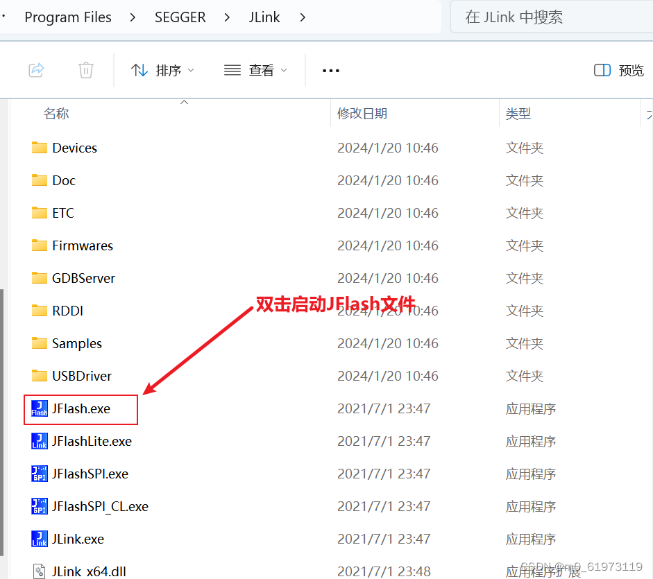653x579 pixels.
Task: Select the JFlashLite.exe file name
Action: 92,441
